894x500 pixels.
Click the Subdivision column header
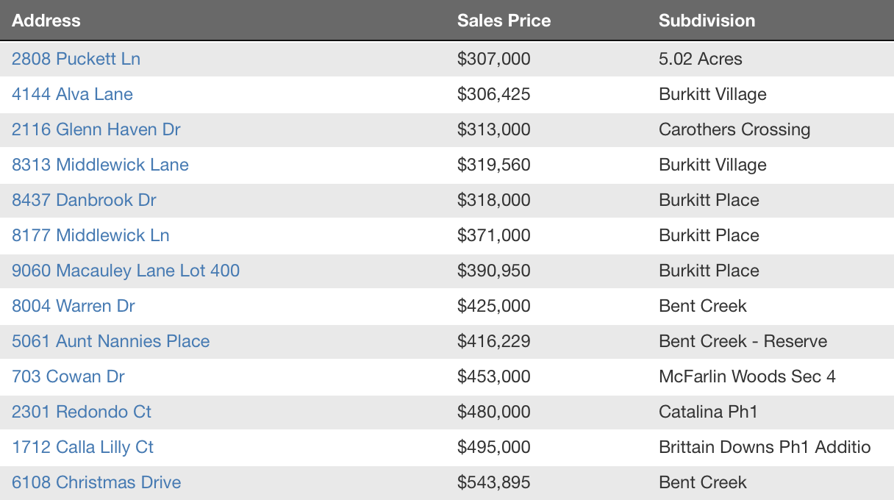pyautogui.click(x=707, y=21)
